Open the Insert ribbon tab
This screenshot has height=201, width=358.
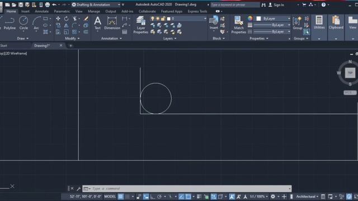point(25,11)
